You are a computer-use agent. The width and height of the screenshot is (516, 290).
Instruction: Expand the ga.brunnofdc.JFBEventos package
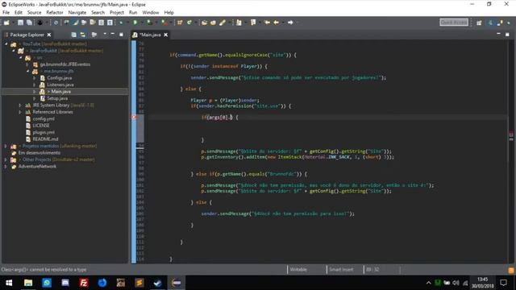click(27, 64)
